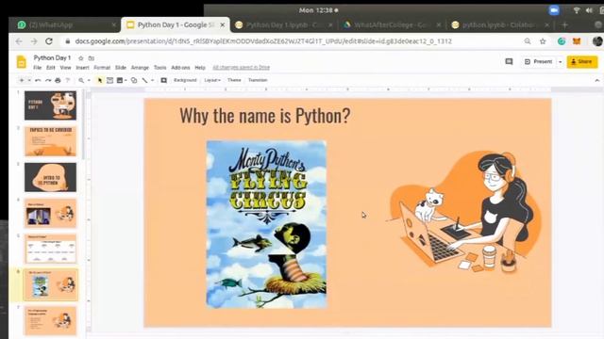Select slide 1 Python Day 1 thumbnail
This screenshot has width=604, height=339.
50,105
